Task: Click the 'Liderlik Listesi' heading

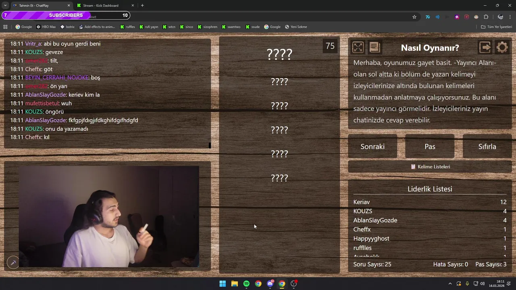Action: coord(430,189)
